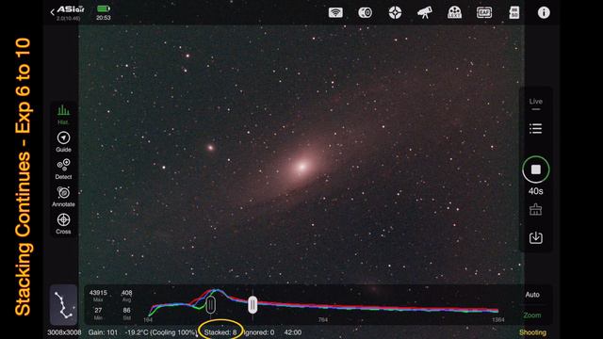
Task: Open the Wi-Fi settings icon
Action: 335,12
